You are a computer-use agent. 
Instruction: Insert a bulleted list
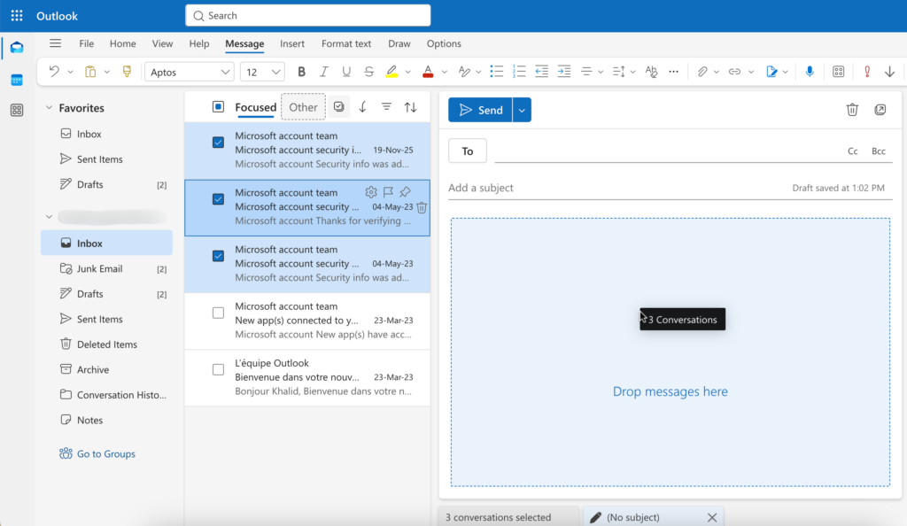496,72
